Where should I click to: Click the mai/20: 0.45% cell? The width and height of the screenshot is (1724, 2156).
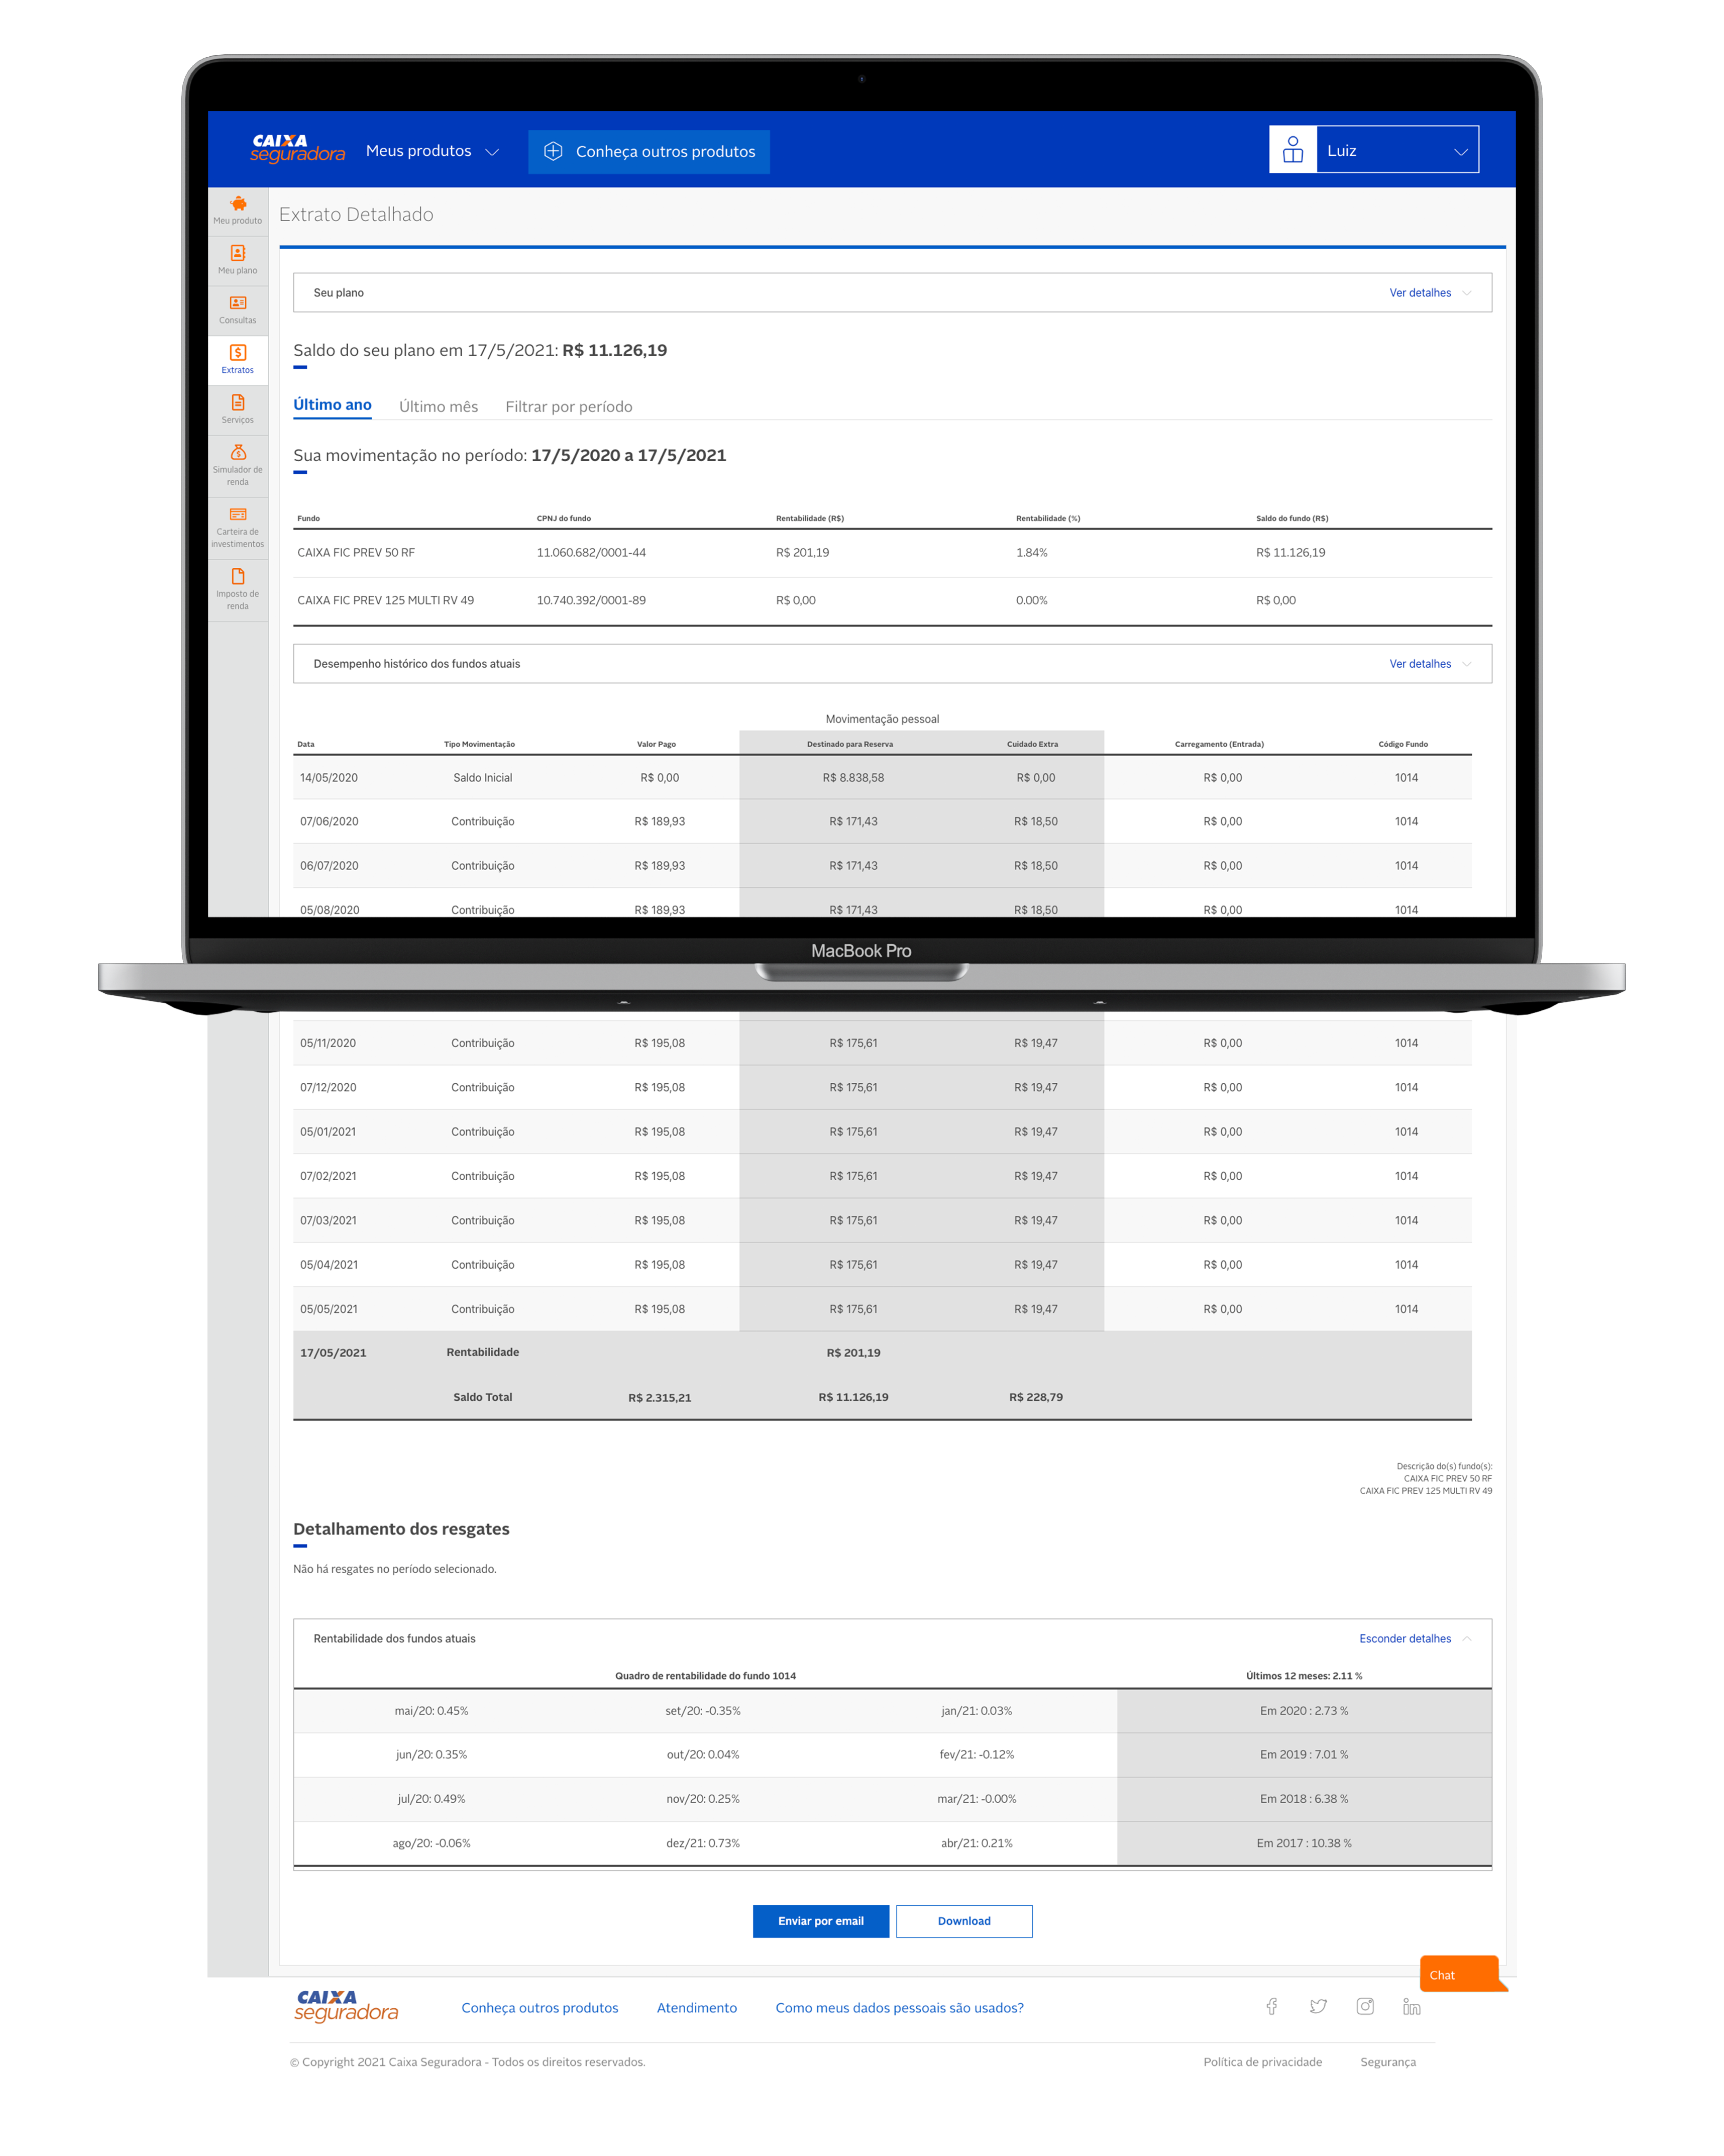[x=431, y=1711]
